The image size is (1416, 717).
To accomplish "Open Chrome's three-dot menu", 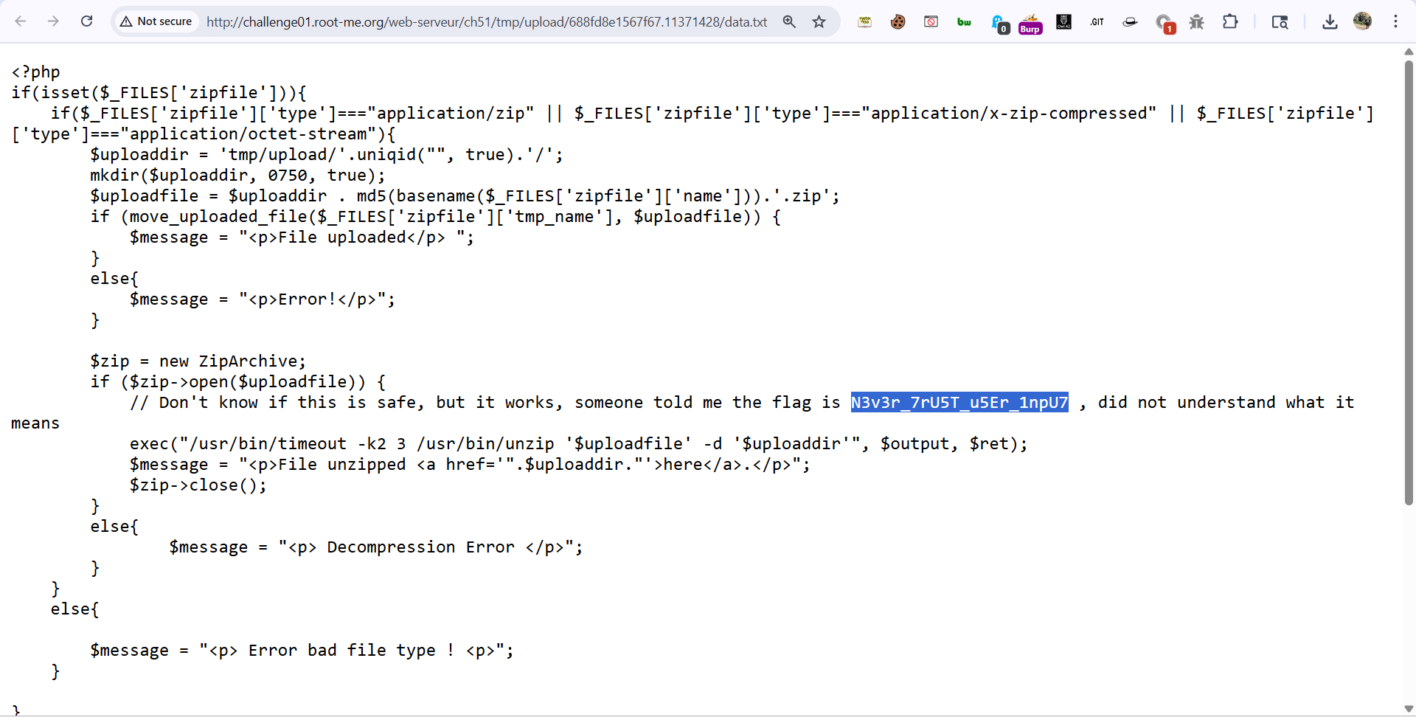I will 1395,21.
